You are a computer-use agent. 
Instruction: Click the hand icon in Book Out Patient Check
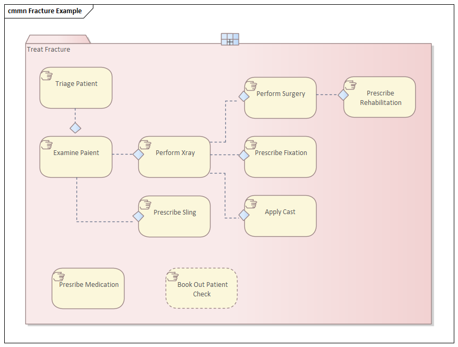[x=173, y=276]
